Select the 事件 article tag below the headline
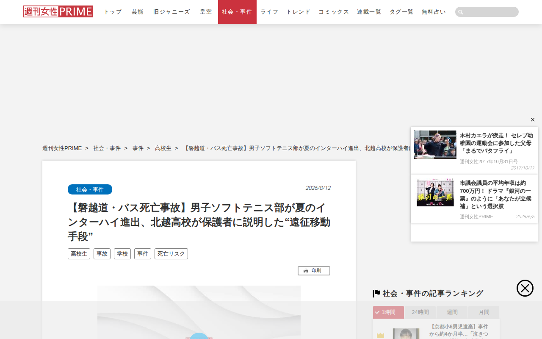The width and height of the screenshot is (542, 339). point(143,254)
